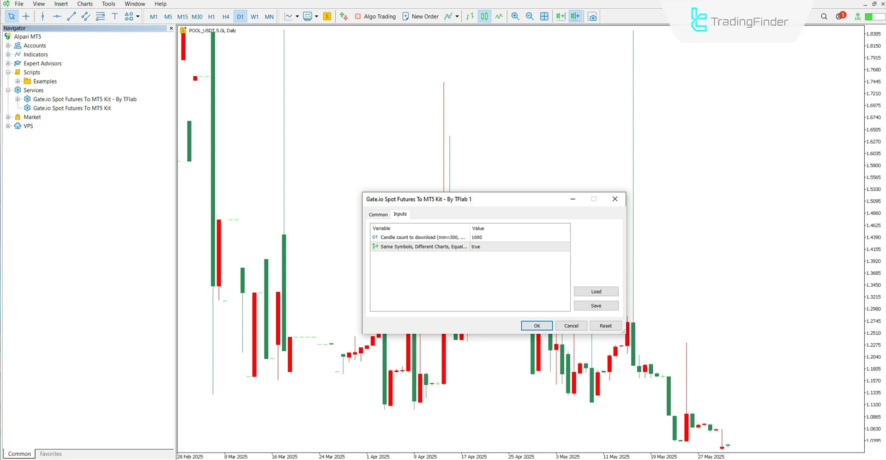The height and width of the screenshot is (460, 886).
Task: Switch to the Common tab in dialog
Action: click(378, 214)
